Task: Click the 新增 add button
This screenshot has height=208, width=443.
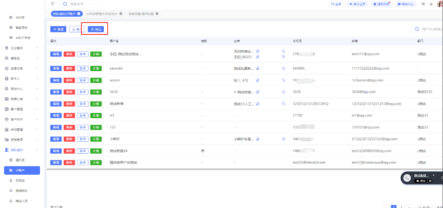Action: click(58, 29)
